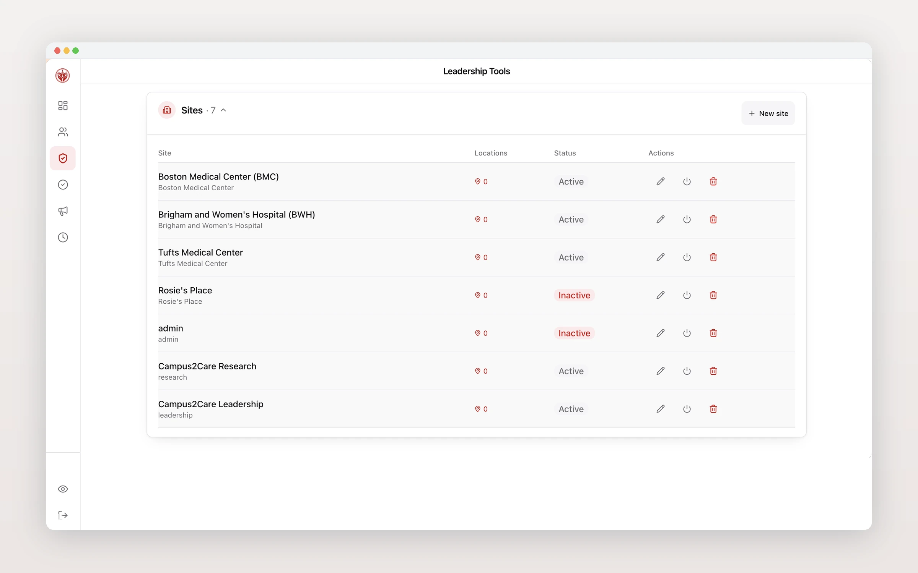The width and height of the screenshot is (918, 573).
Task: Edit Campus2Care Leadership site
Action: click(661, 409)
